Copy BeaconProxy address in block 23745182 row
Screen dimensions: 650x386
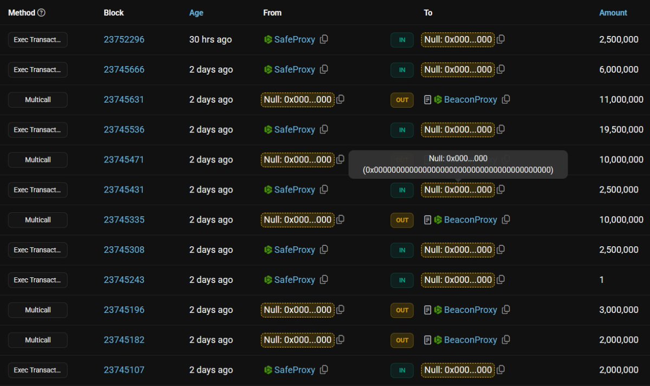pyautogui.click(x=506, y=340)
